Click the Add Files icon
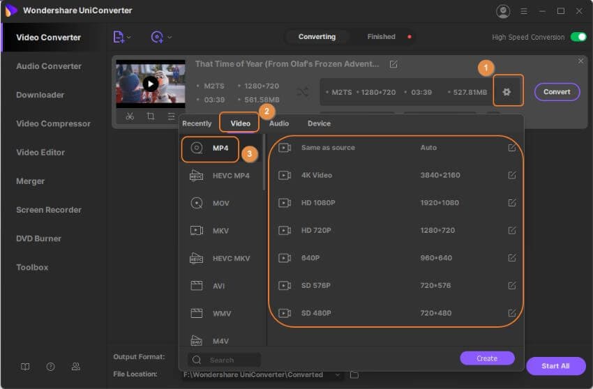Image resolution: width=593 pixels, height=389 pixels. pos(119,37)
